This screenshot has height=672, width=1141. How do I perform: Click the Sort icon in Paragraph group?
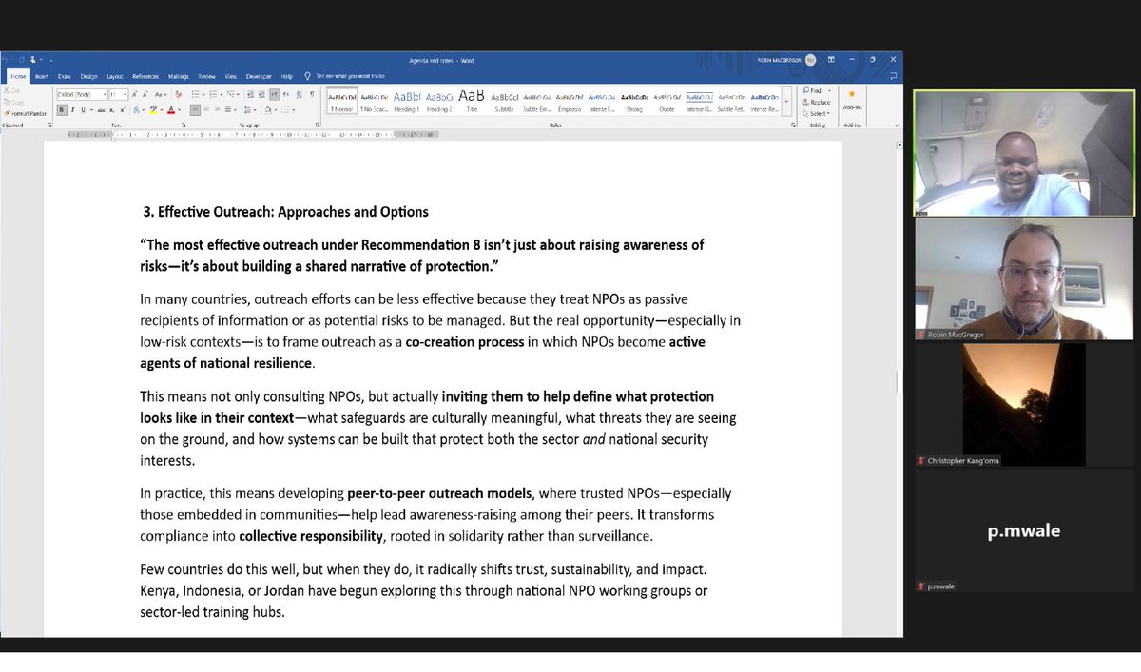point(299,94)
